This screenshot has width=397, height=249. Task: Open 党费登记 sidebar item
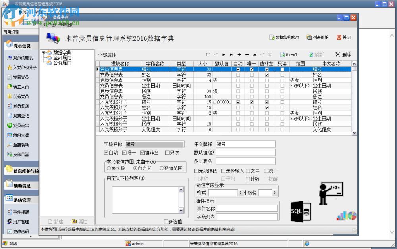pyautogui.click(x=18, y=116)
